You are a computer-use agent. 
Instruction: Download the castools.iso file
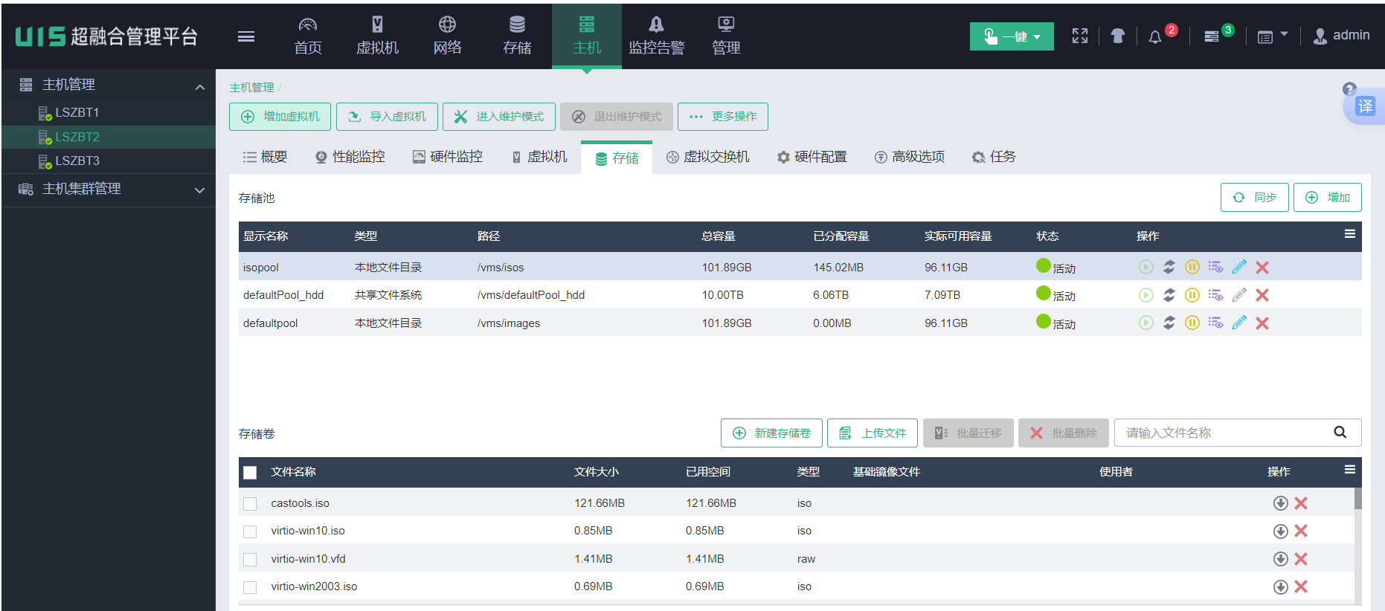tap(1280, 503)
